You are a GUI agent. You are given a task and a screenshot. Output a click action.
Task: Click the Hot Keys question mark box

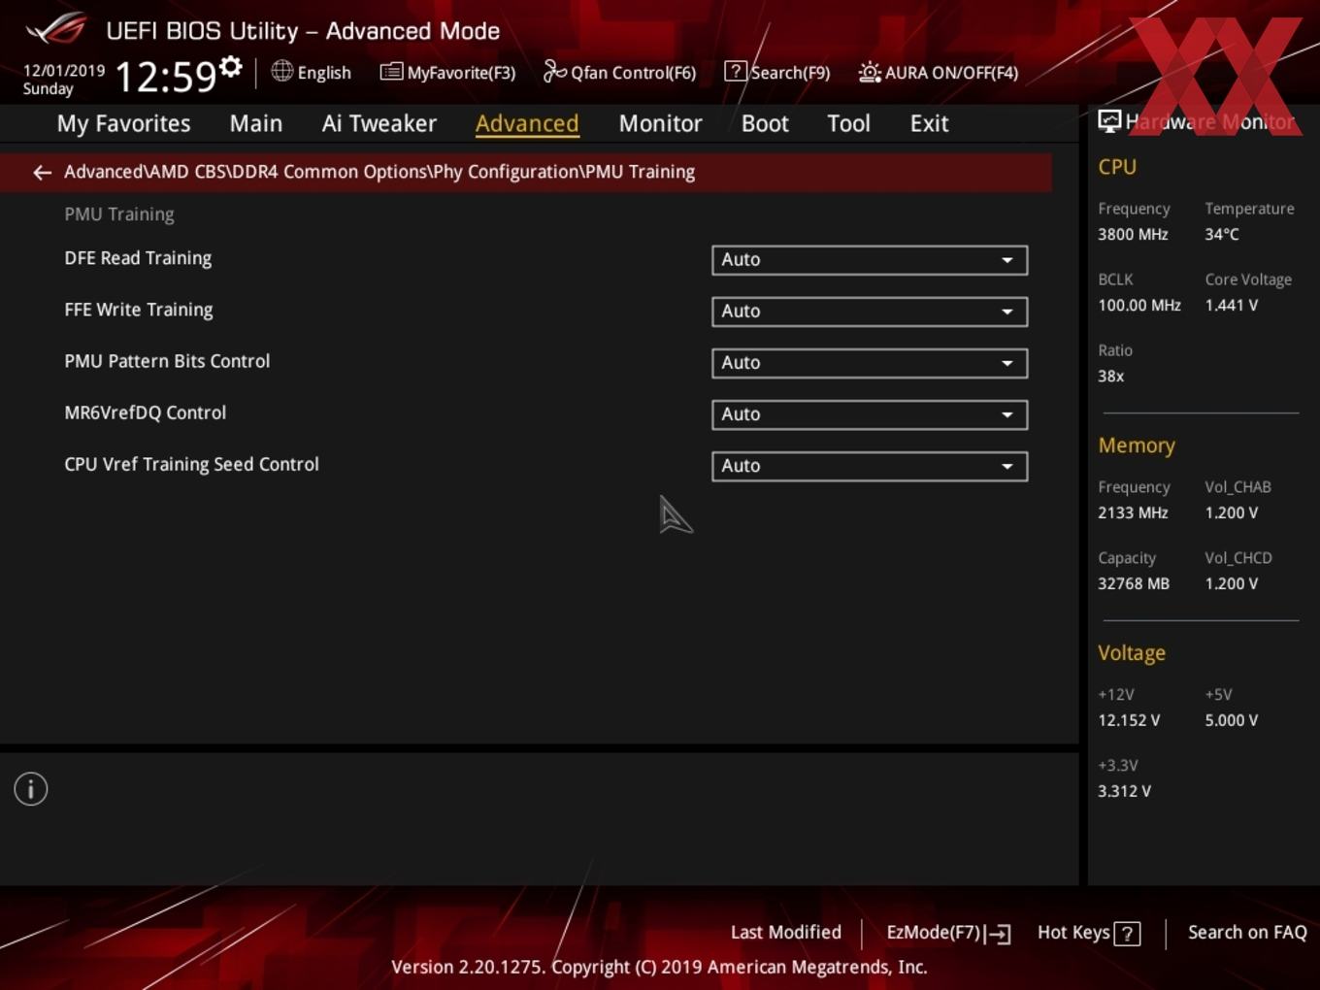coord(1127,934)
